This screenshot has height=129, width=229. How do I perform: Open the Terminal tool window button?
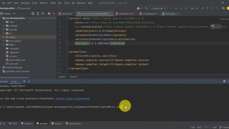pyautogui.click(x=42, y=124)
